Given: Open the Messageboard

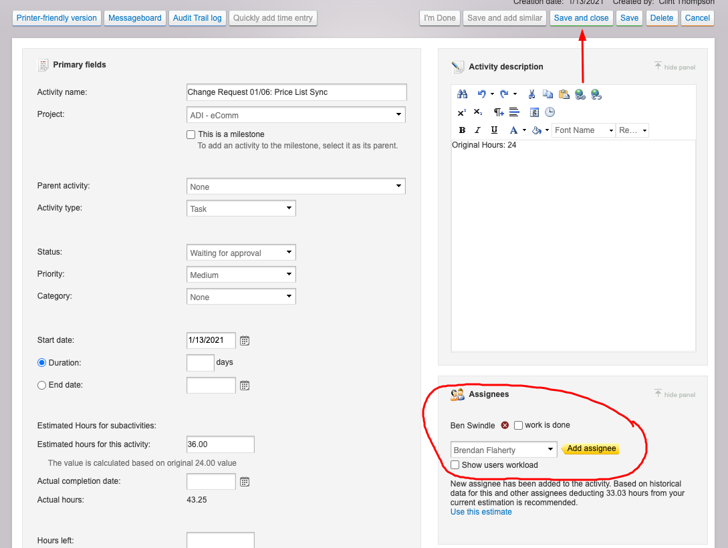Looking at the screenshot, I should [134, 18].
